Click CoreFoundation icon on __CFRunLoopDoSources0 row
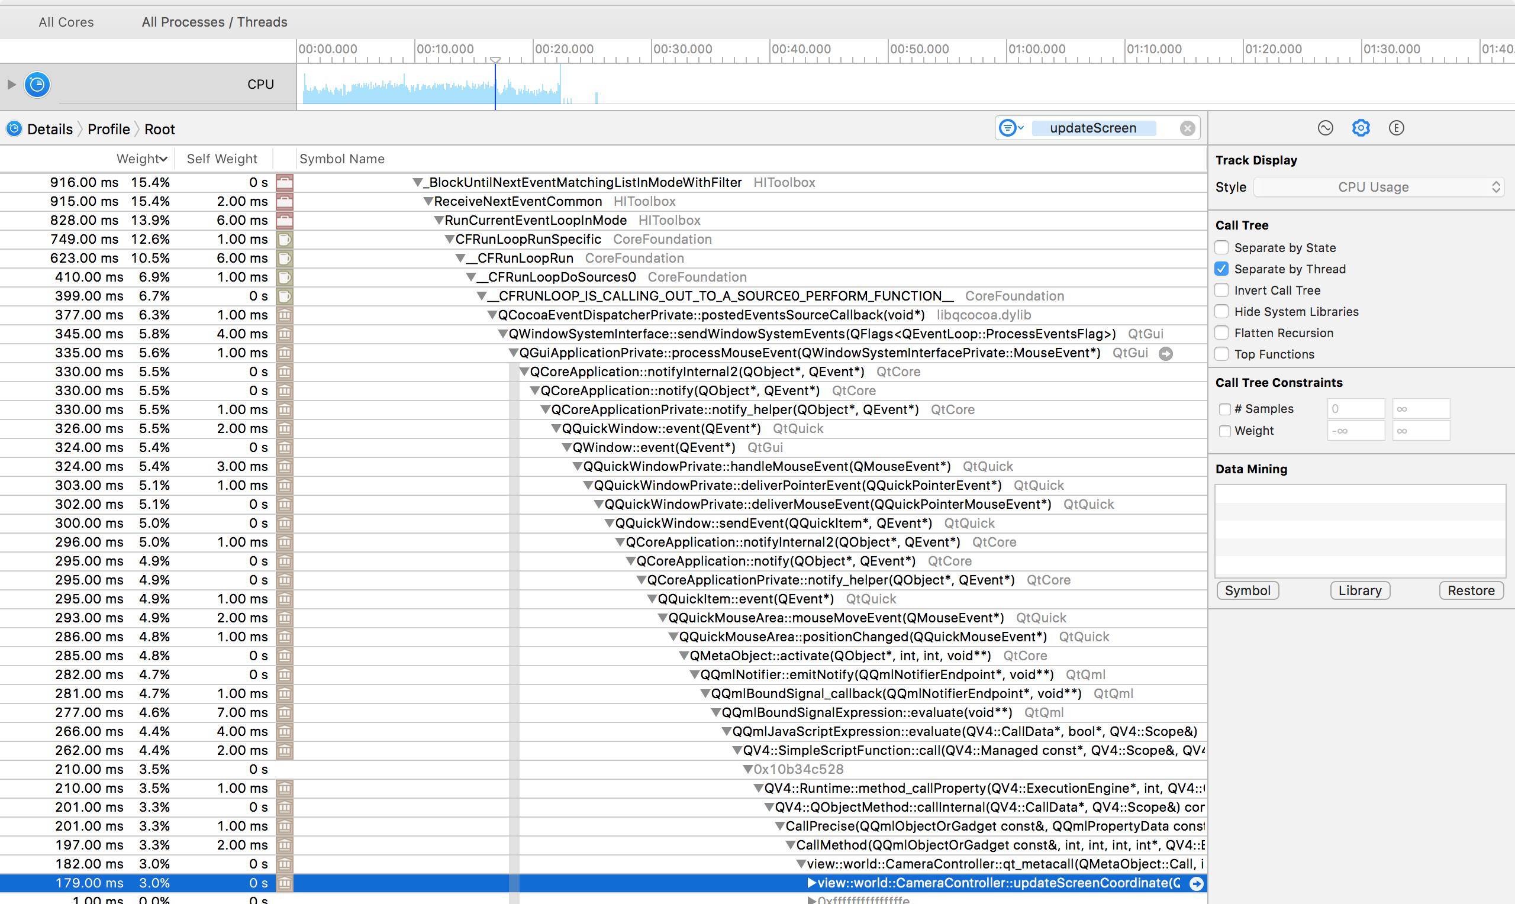Viewport: 1515px width, 904px height. (285, 276)
